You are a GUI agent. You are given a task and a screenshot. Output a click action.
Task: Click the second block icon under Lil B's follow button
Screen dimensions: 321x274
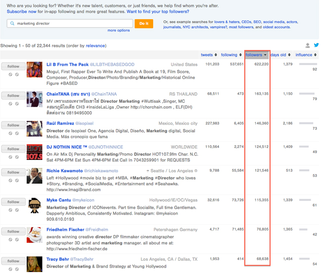coord(17,75)
